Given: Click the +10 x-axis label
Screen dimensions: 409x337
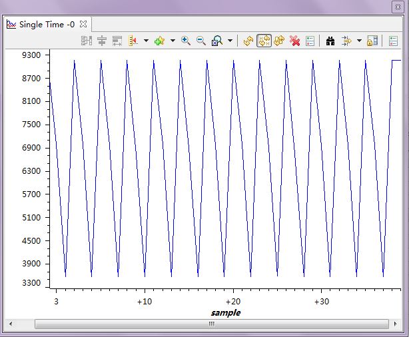Looking at the screenshot, I should click(145, 302).
